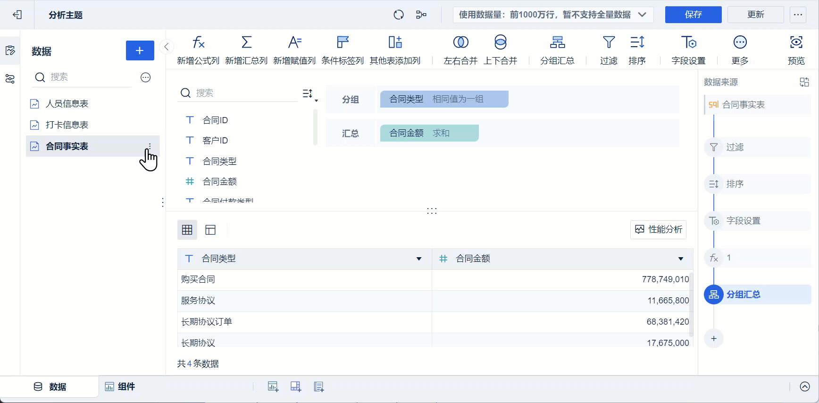Open the field sort order dropdown icon
This screenshot has width=819, height=403.
(309, 94)
